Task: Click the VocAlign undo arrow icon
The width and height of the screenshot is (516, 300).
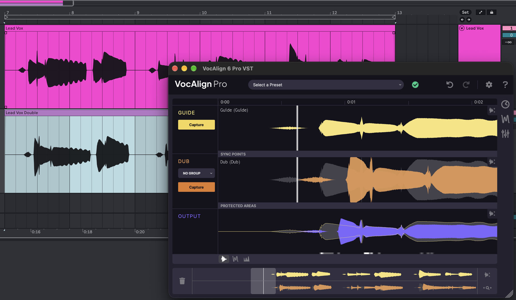Action: tap(449, 84)
